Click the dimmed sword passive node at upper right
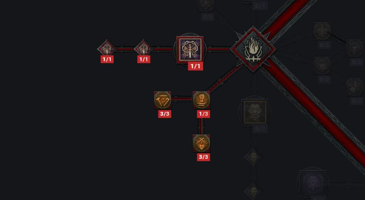 (322, 31)
